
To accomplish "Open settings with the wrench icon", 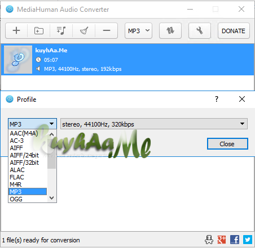I will [200, 31].
